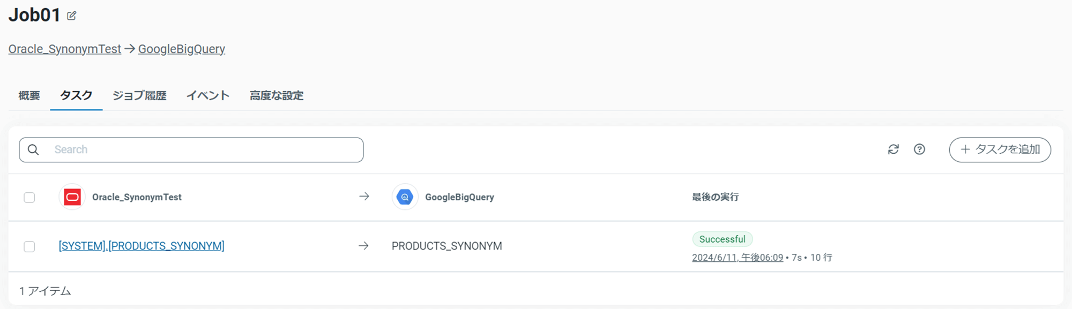Toggle the select-all checkbox in header row

29,198
